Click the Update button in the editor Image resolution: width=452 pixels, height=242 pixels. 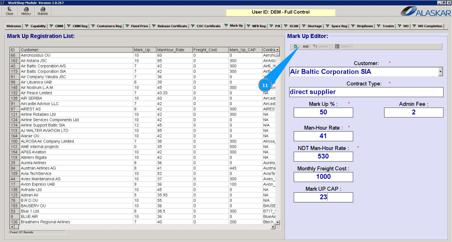321,46
